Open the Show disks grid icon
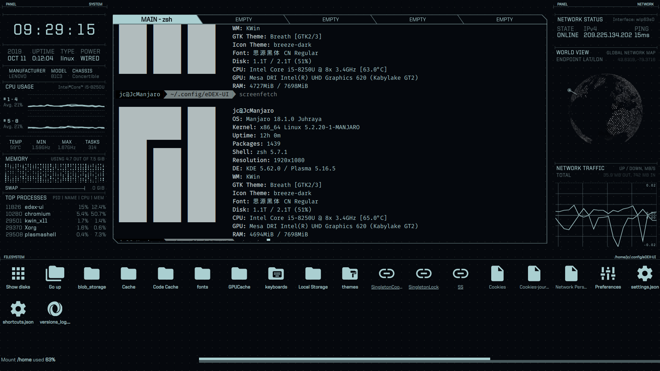660x371 pixels. coord(18,273)
